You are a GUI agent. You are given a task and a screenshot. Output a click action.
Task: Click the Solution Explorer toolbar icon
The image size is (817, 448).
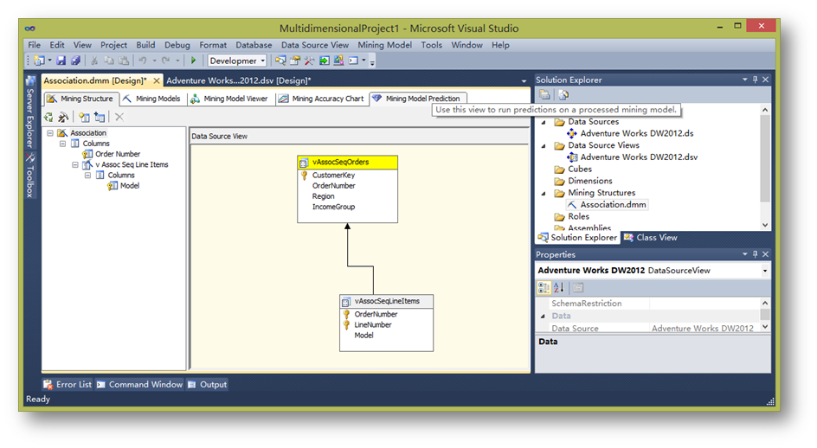[x=280, y=61]
